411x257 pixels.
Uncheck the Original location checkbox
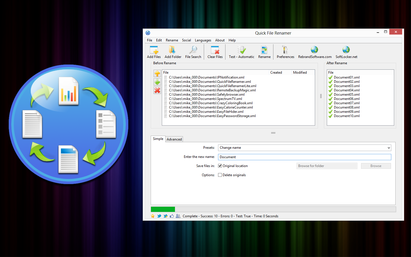pyautogui.click(x=220, y=166)
